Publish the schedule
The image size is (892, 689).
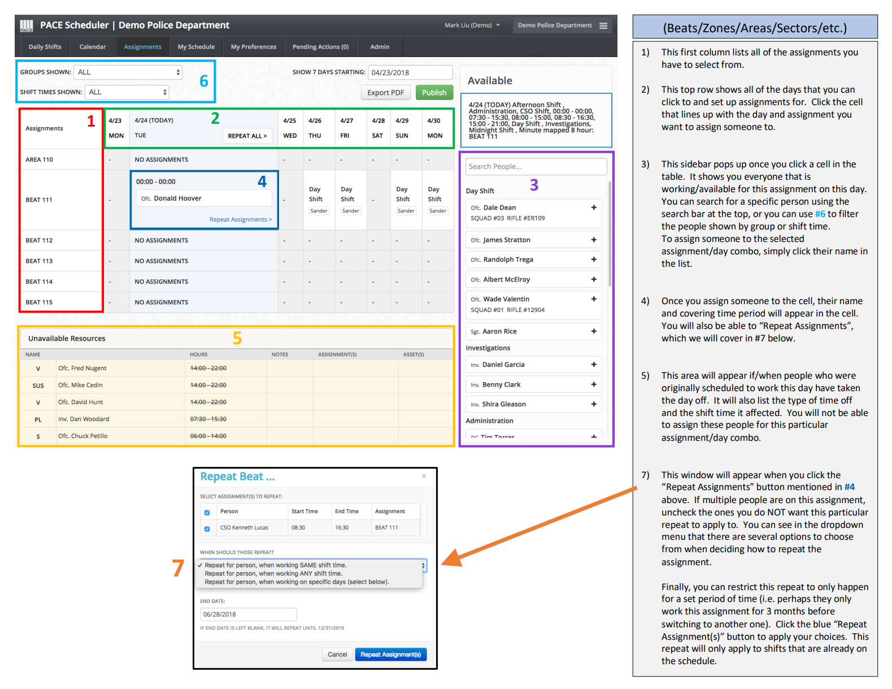click(x=434, y=93)
